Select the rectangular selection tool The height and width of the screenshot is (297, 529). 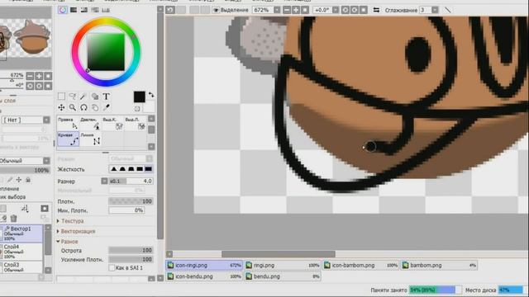pyautogui.click(x=61, y=97)
